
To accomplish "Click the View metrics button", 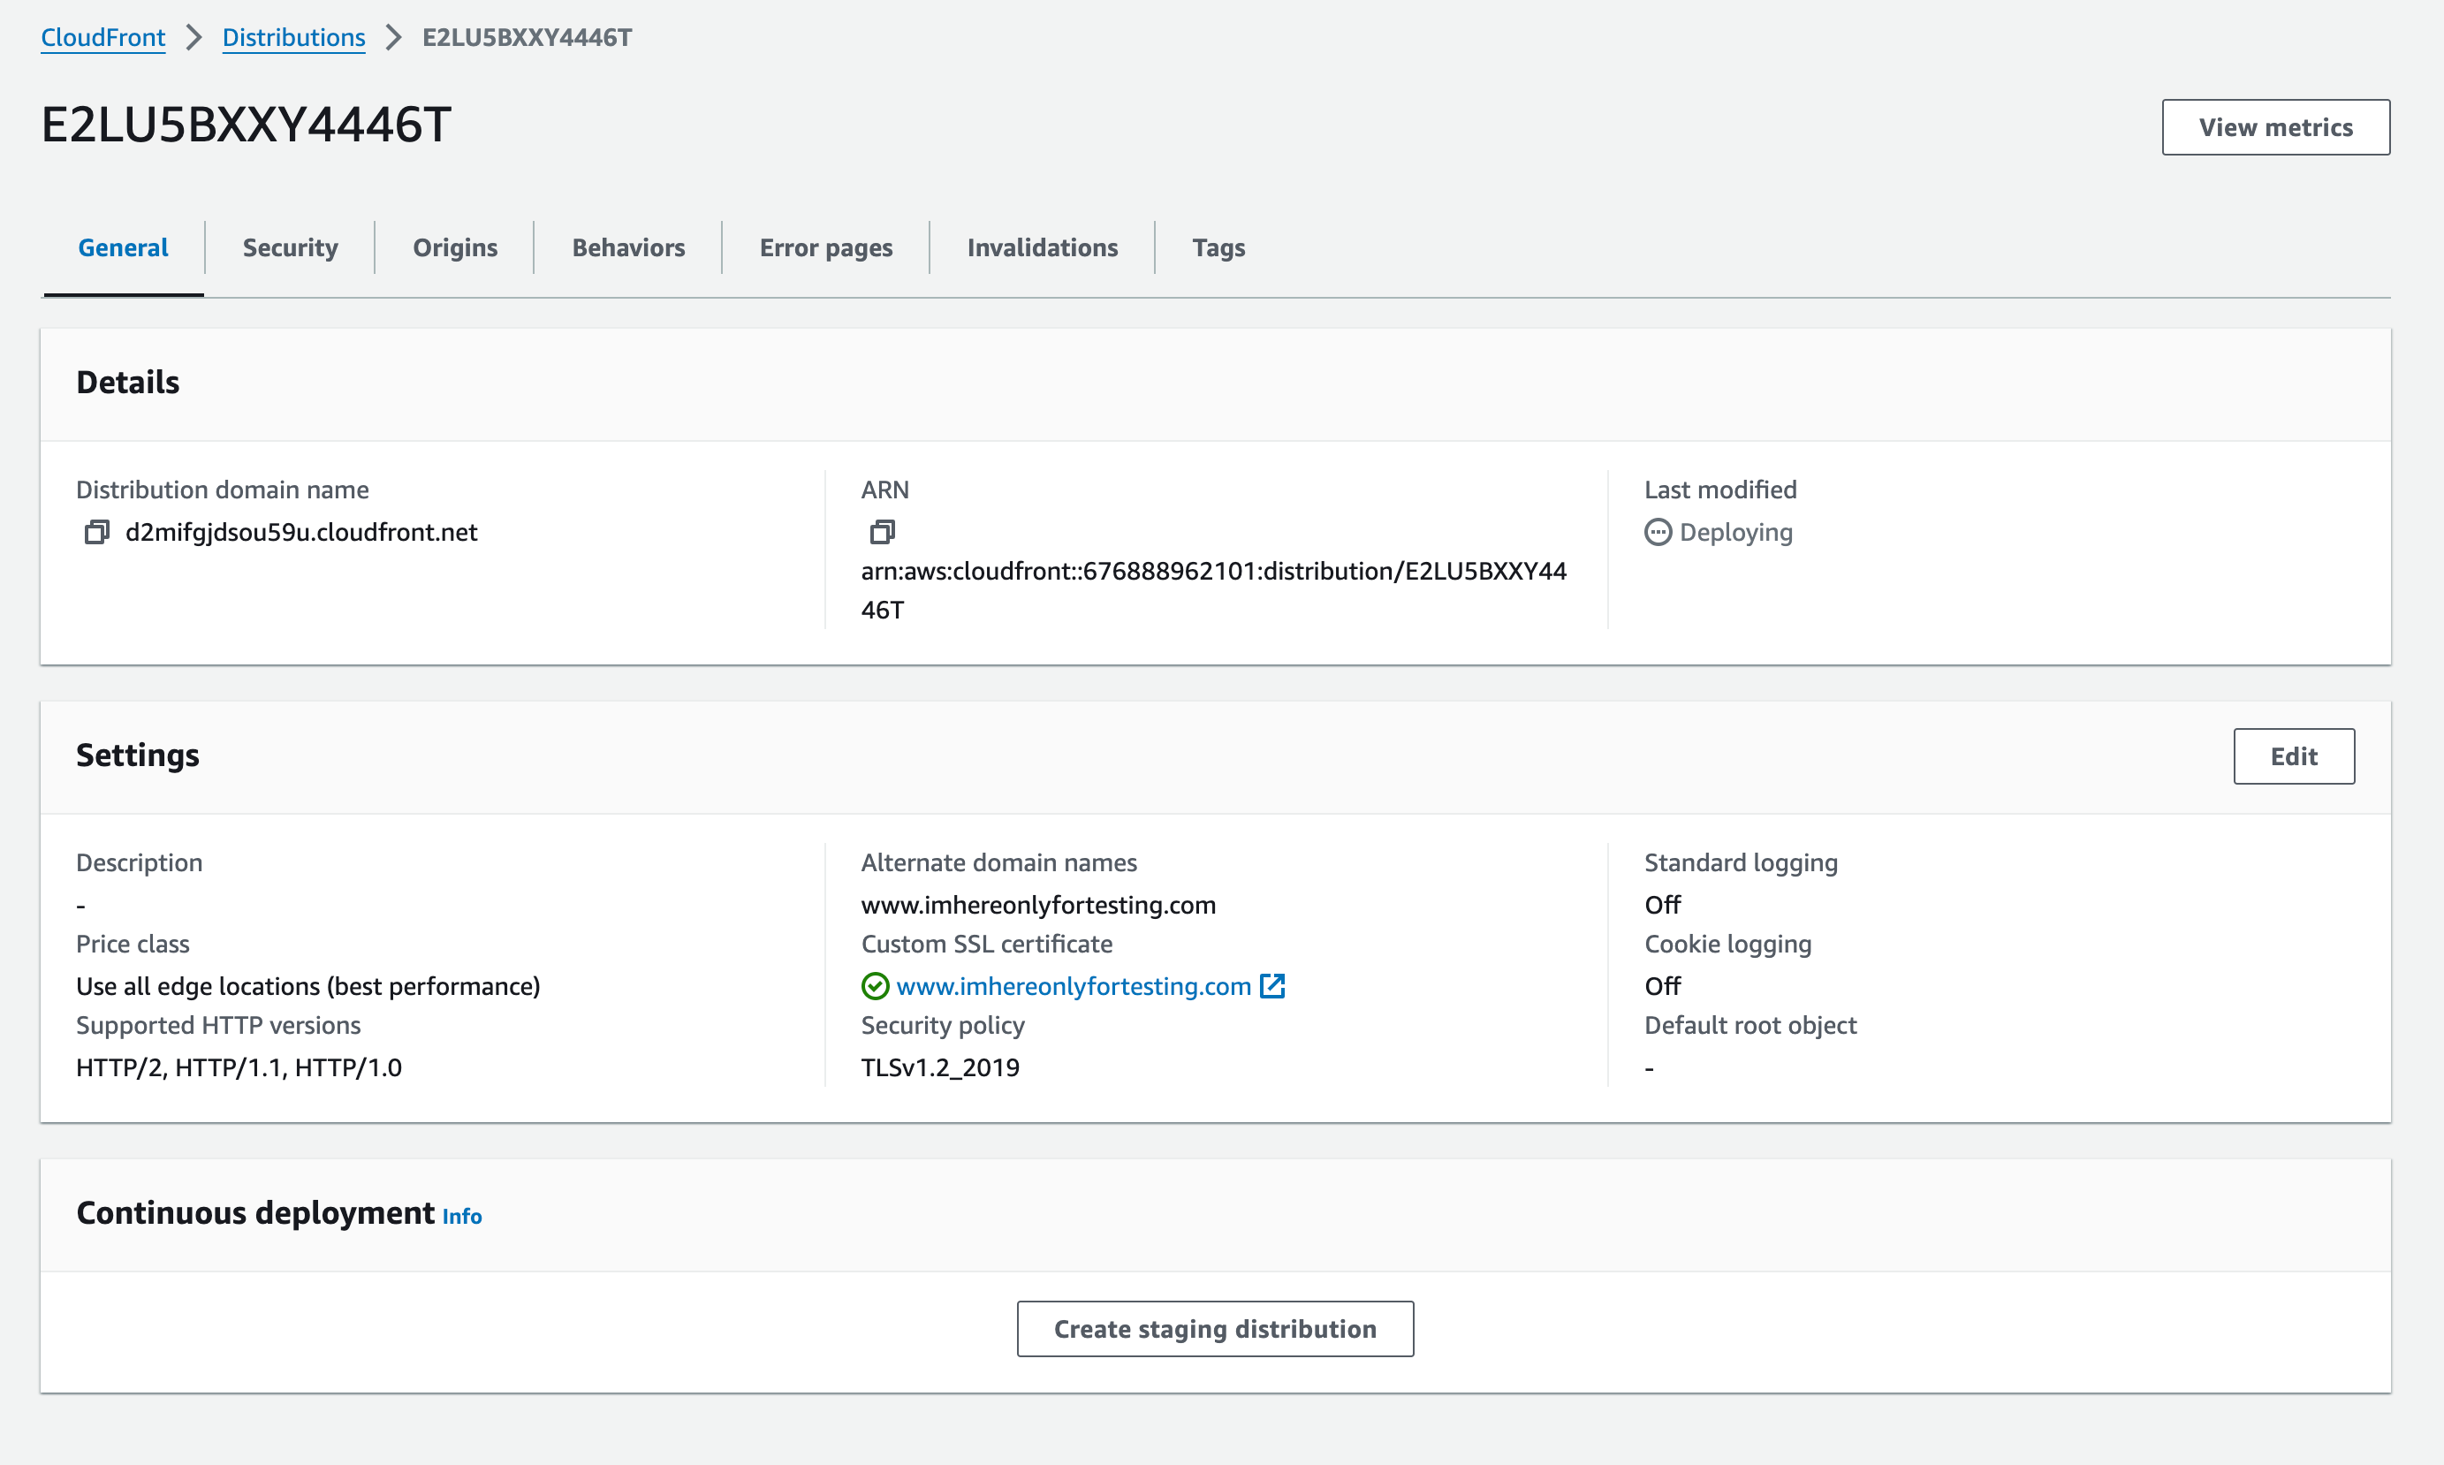I will 2275,127.
